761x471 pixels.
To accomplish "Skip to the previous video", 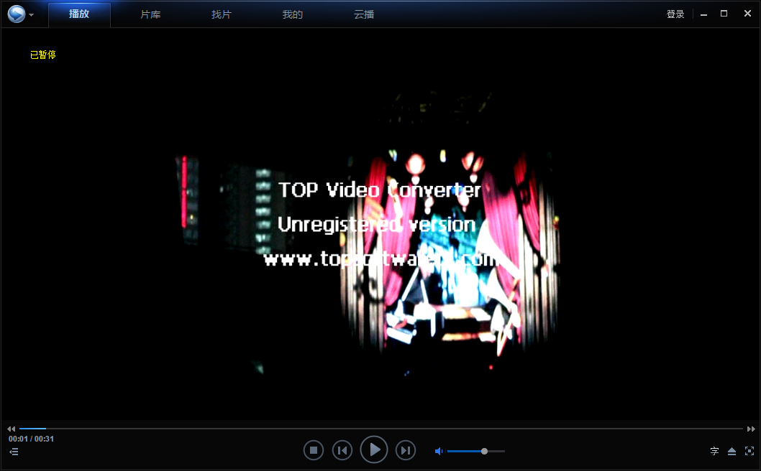I will (x=342, y=451).
